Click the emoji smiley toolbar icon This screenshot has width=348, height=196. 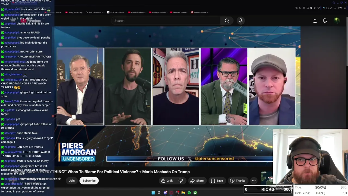pyautogui.click(x=300, y=8)
